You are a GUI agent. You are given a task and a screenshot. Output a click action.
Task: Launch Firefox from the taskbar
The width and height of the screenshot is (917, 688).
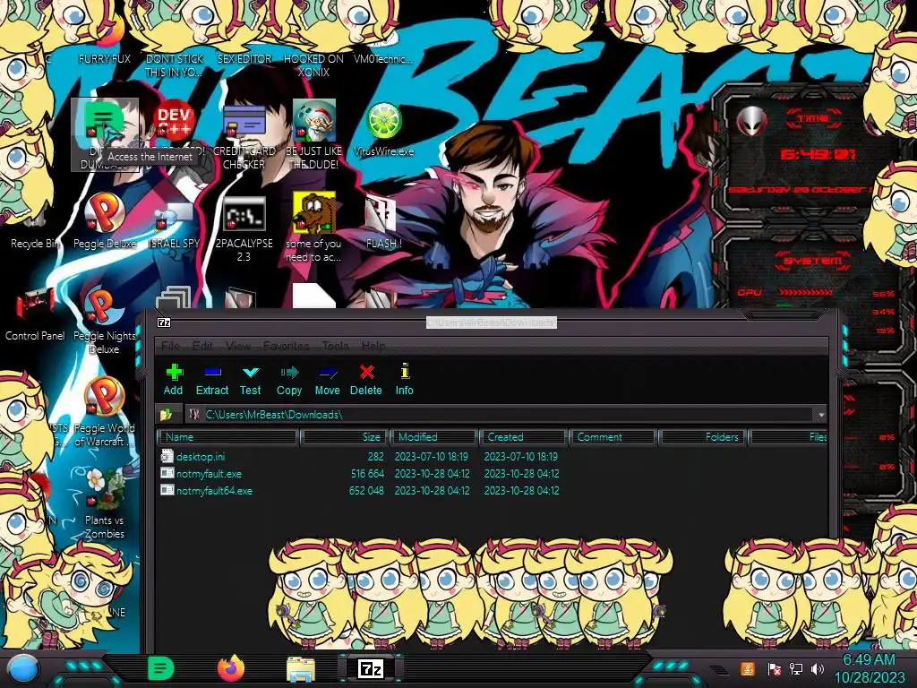click(231, 668)
